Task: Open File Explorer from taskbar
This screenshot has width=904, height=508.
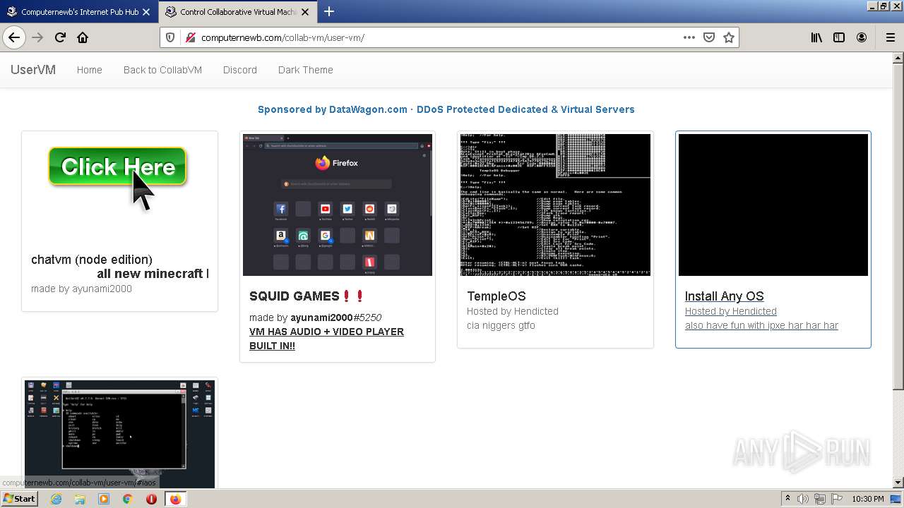Action: click(80, 499)
